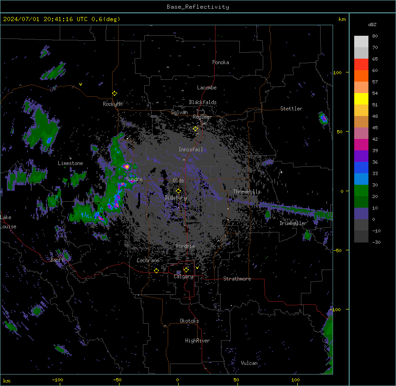Click the white plus marker north of Drumheller

281,172
